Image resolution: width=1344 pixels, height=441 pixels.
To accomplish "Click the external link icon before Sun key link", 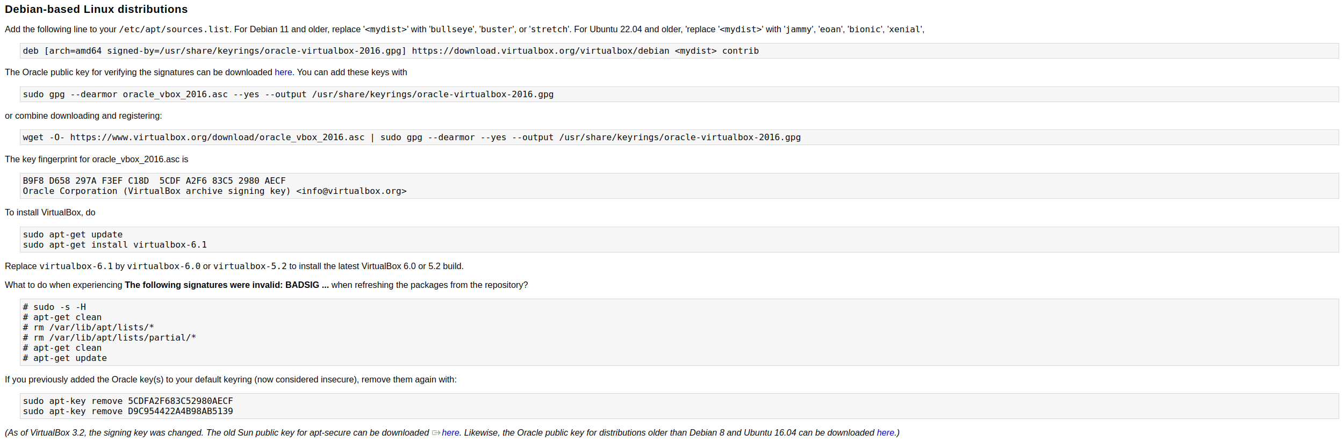I will pos(436,433).
